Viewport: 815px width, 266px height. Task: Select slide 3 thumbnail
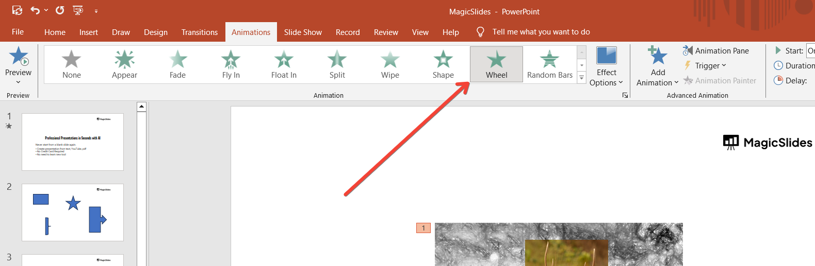coord(73,260)
